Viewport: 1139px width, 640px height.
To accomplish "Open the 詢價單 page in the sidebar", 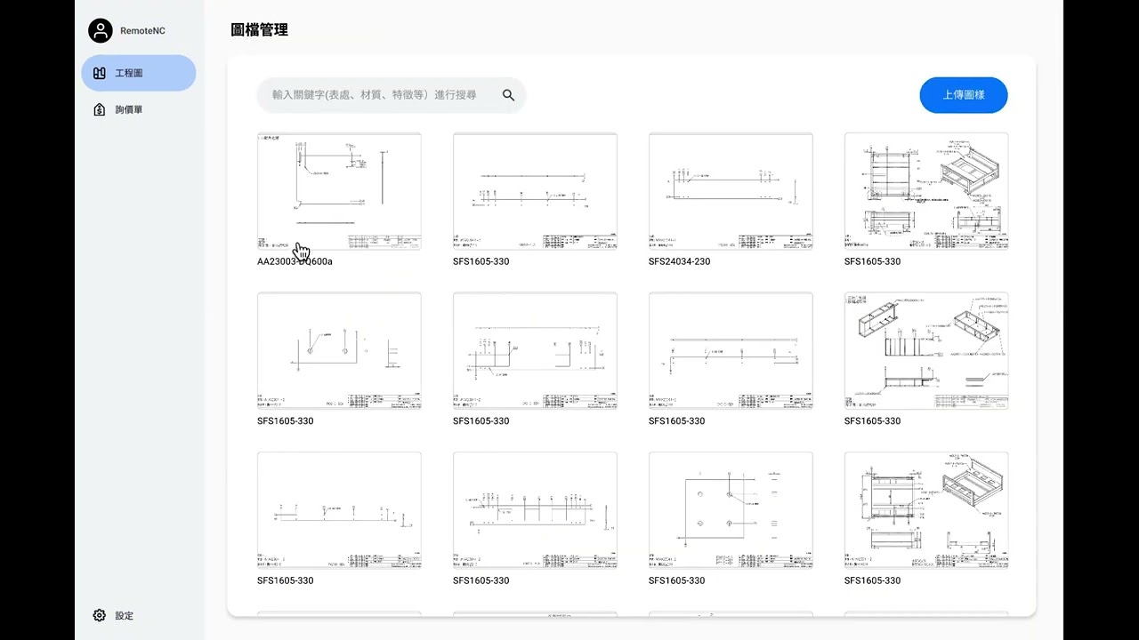I will tap(118, 110).
